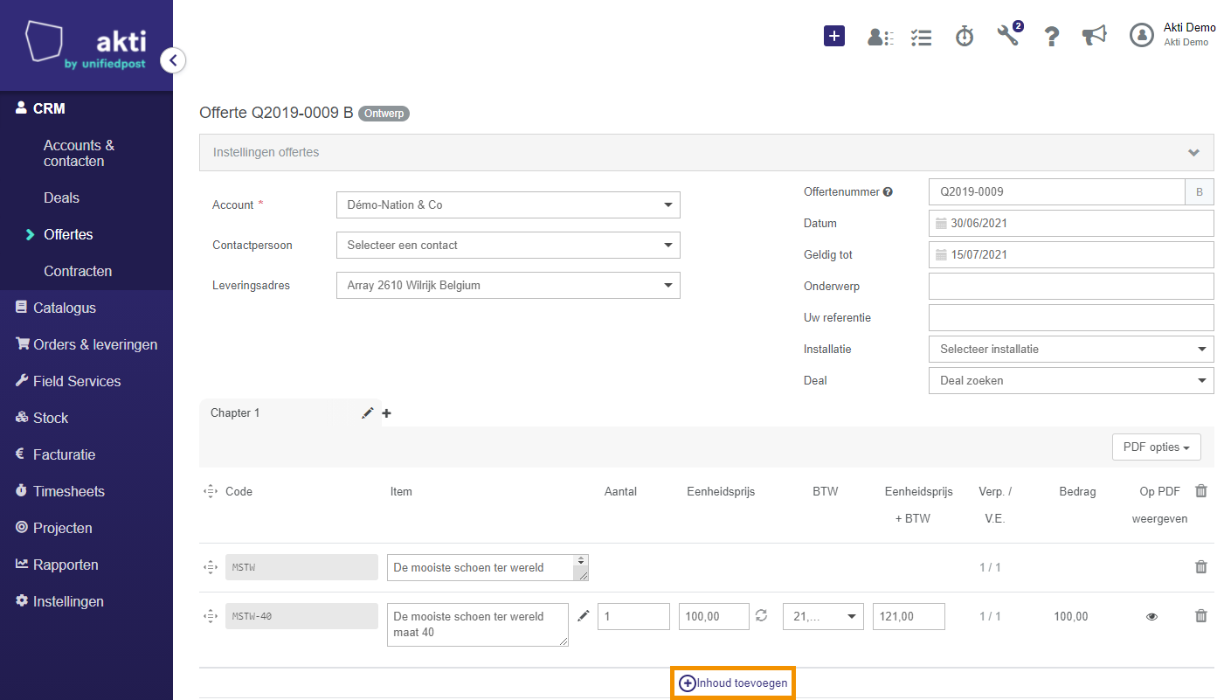Screen dimensions: 1224x700
Task: Refresh the unit price 100,00
Action: pyautogui.click(x=761, y=616)
